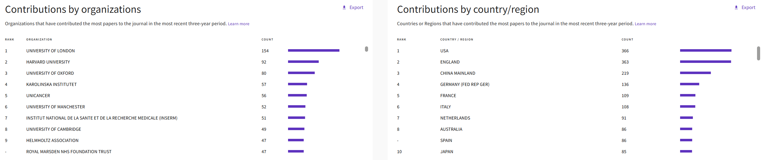Click count 80 for University of Oxford
This screenshot has height=160, width=762.
coord(264,73)
